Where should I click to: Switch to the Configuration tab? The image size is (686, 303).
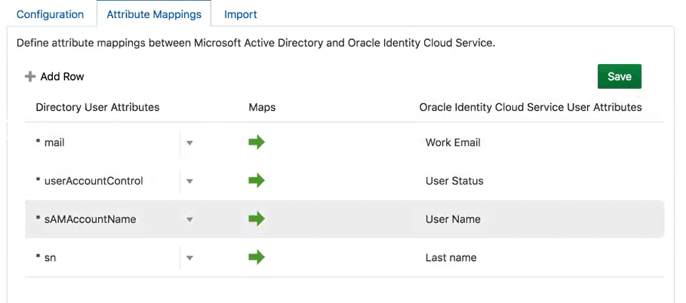coord(51,14)
